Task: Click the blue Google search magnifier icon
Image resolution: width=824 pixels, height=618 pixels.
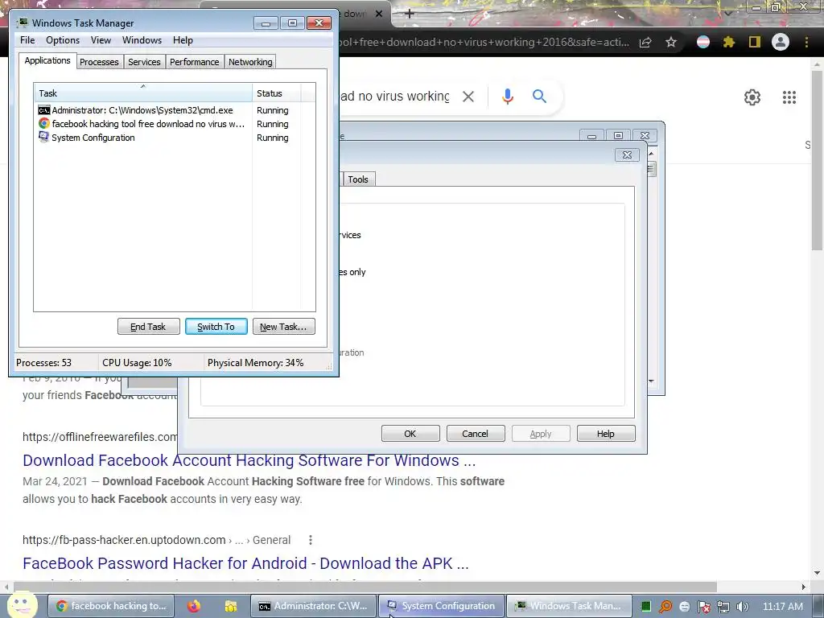Action: pyautogui.click(x=539, y=97)
